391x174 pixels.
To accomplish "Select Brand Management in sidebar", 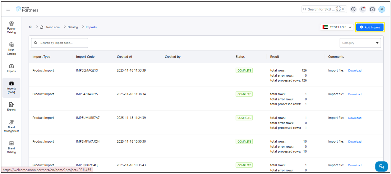I will coord(11,126).
